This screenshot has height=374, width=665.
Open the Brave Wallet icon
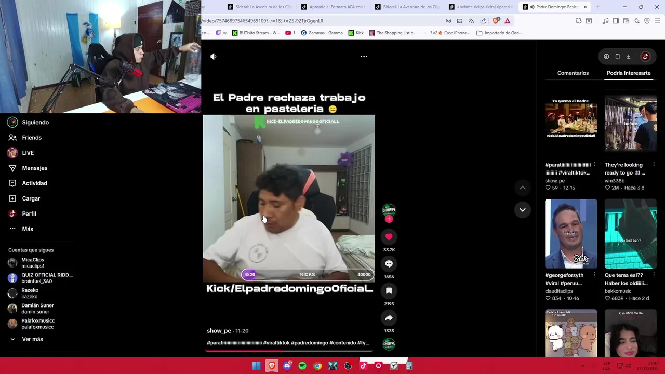pyautogui.click(x=626, y=21)
